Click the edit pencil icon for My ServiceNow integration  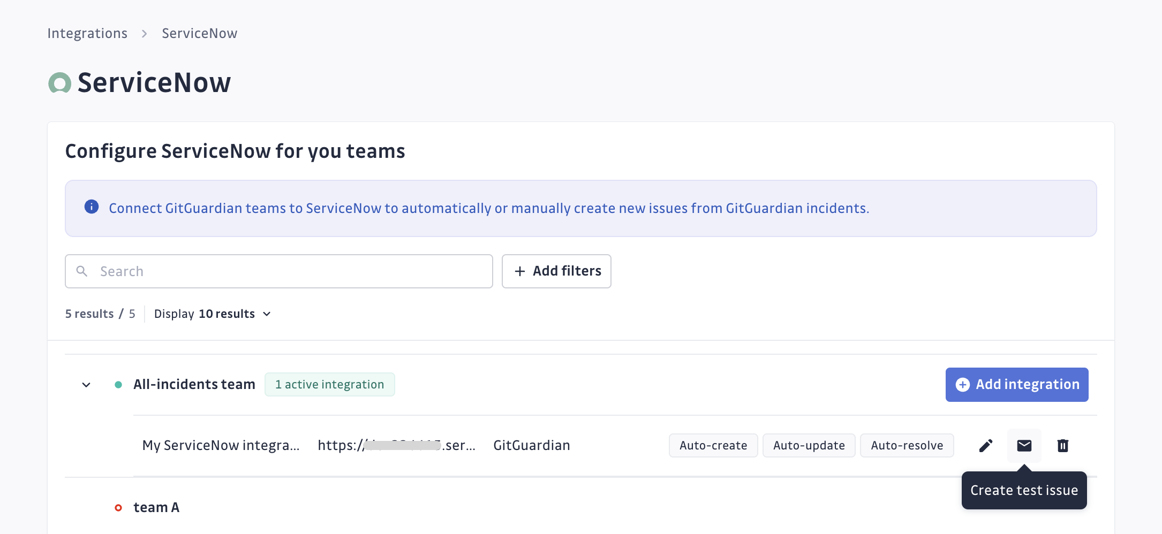tap(985, 445)
